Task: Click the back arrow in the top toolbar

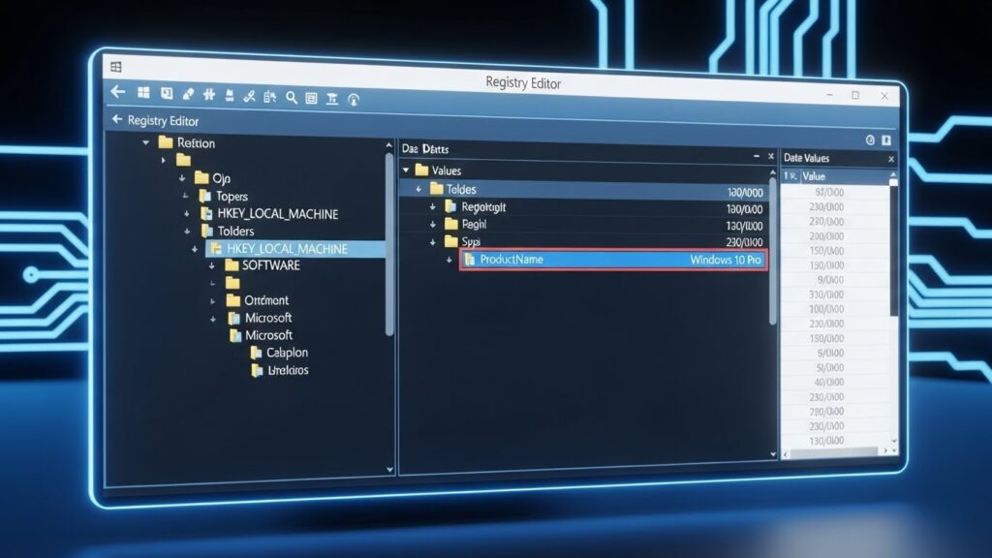Action: 118,93
